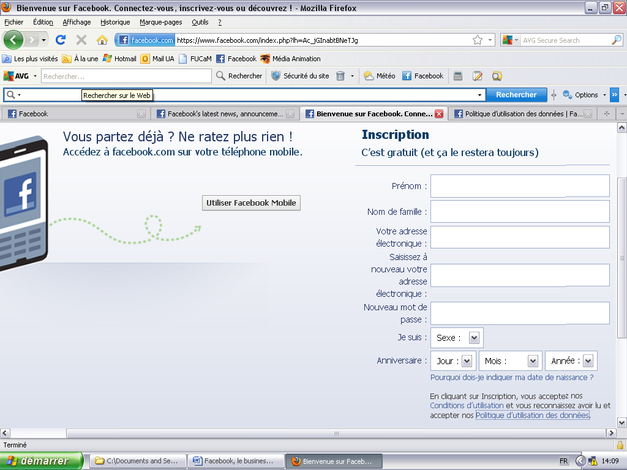This screenshot has height=470, width=627.
Task: Open Facebook bookmark next to FUCaM
Action: 236,59
